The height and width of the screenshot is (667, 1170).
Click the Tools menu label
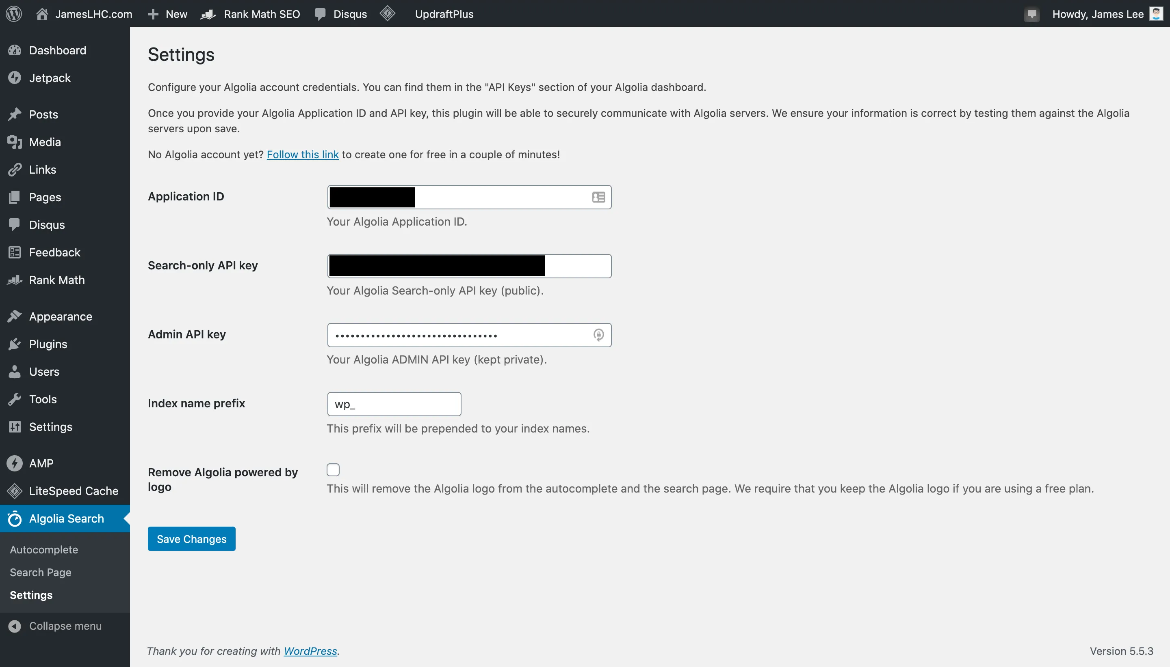coord(43,399)
